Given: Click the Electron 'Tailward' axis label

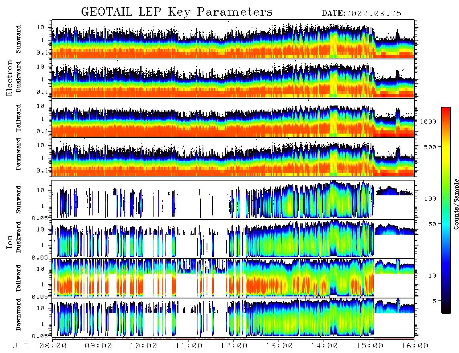Looking at the screenshot, I should click(x=18, y=118).
